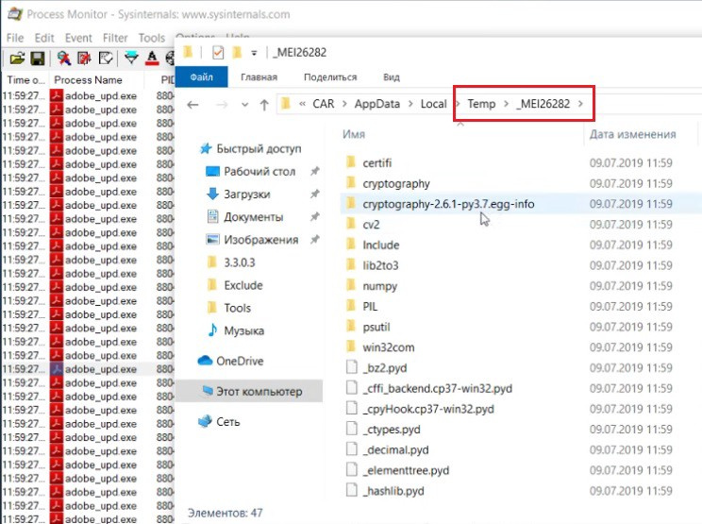Select Этот компьютер in the navigation pane
702x524 pixels.
pos(259,391)
